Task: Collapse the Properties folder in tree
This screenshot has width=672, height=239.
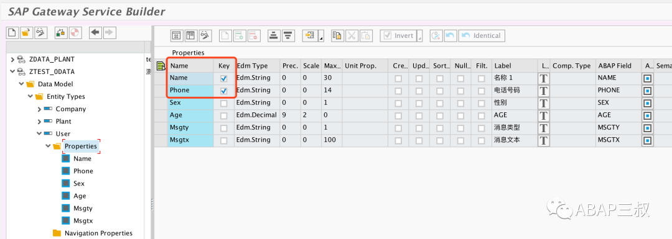Action: pyautogui.click(x=49, y=147)
